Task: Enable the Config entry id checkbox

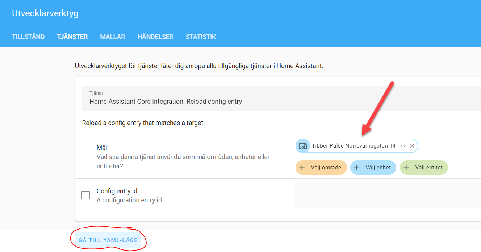Action: pyautogui.click(x=86, y=195)
